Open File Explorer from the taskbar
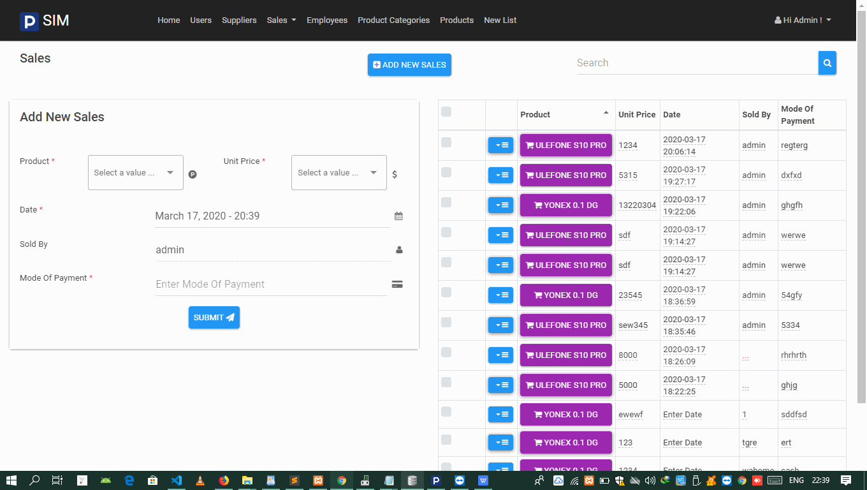 point(247,480)
